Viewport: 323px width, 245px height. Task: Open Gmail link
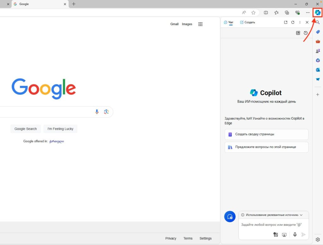pos(174,24)
